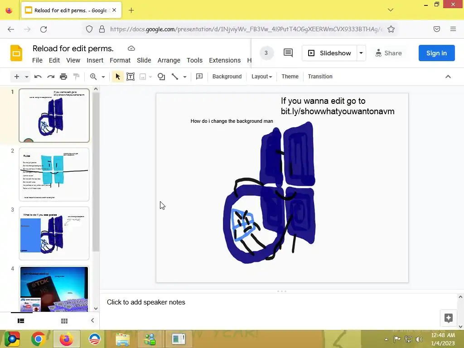Open the Edit menu
Screen dimensions: 464x348
(54, 60)
